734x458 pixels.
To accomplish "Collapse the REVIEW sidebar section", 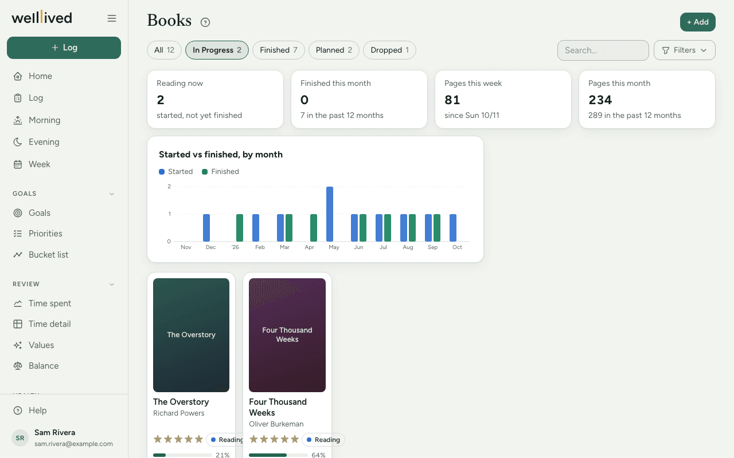I will coord(112,284).
